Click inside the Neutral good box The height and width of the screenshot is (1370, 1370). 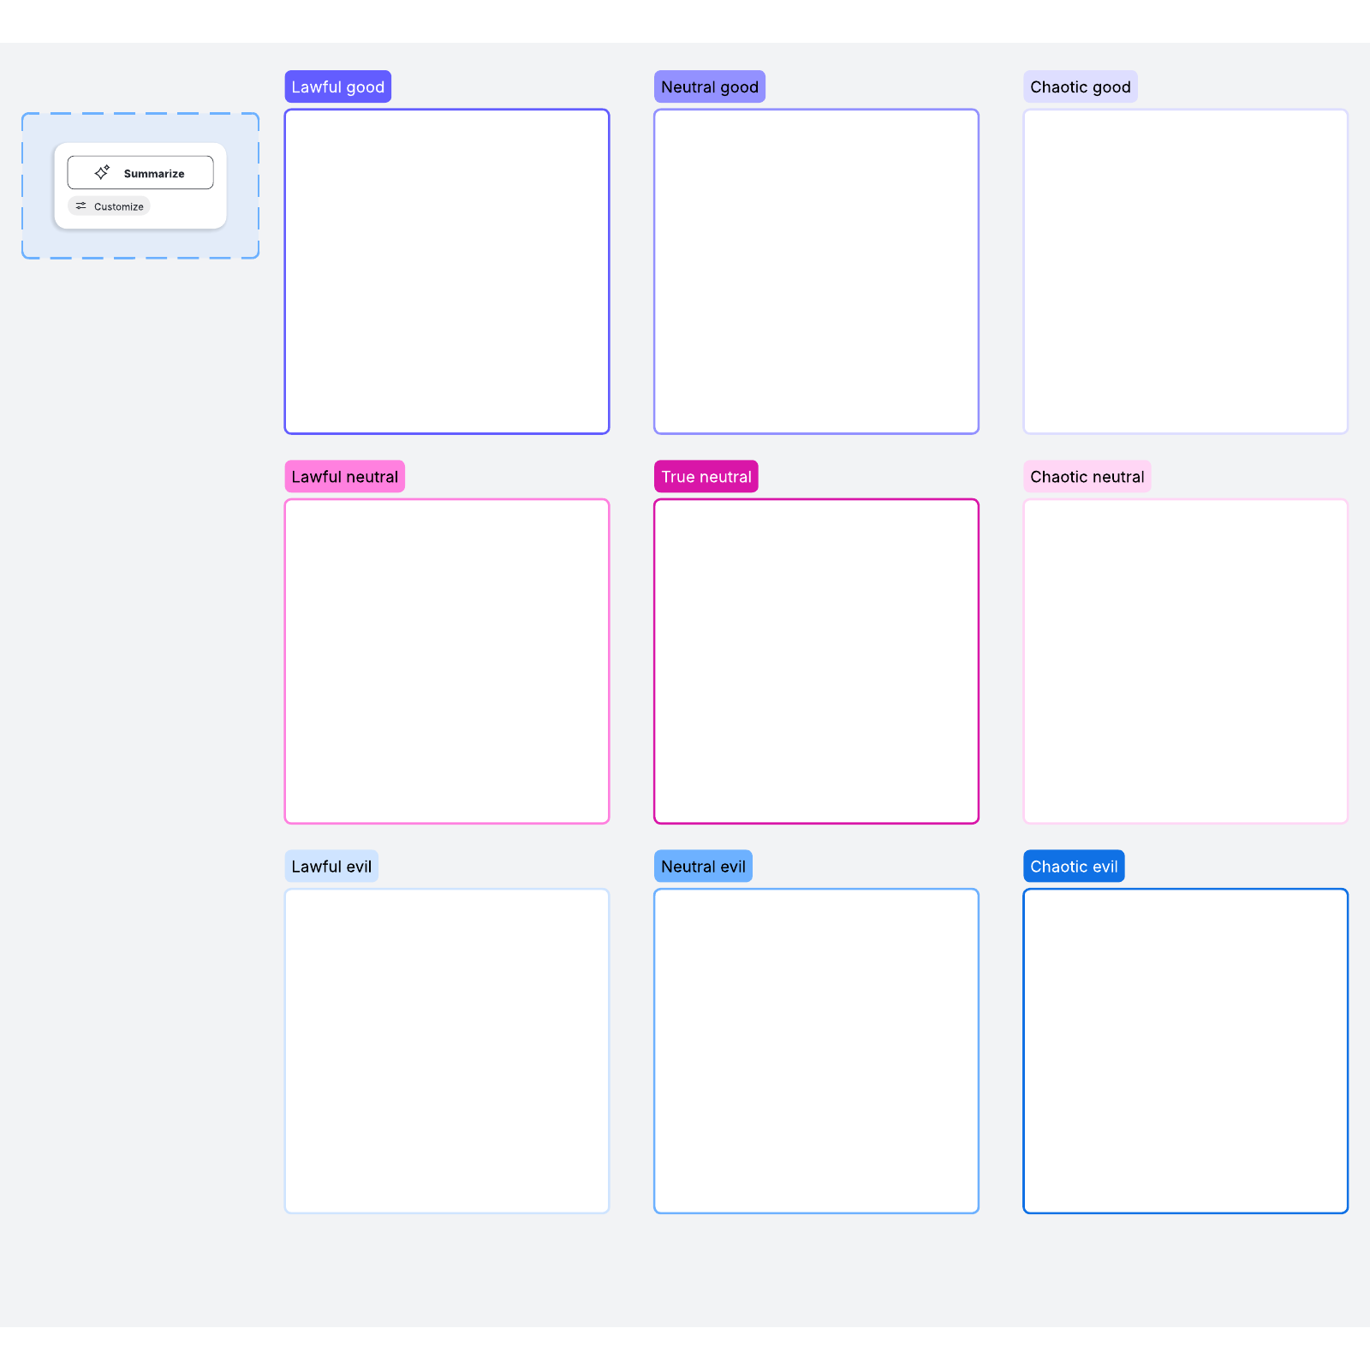pyautogui.click(x=816, y=271)
